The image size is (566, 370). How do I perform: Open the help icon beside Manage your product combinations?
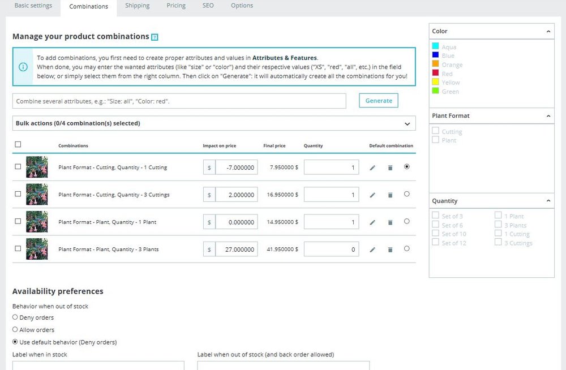155,37
